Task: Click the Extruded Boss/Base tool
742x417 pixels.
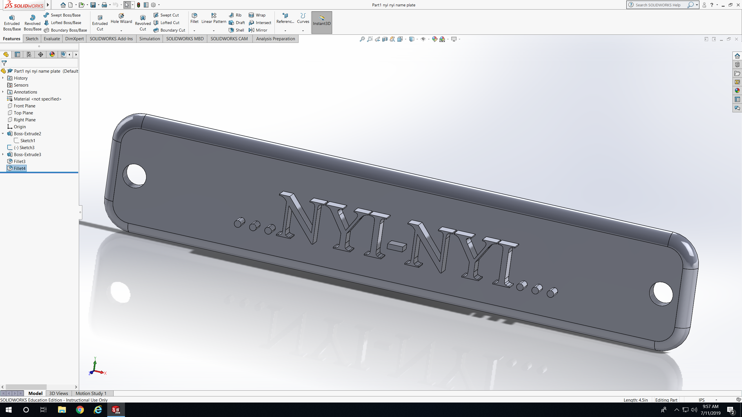Action: point(12,23)
